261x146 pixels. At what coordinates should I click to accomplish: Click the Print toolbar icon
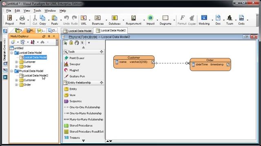[x=22, y=20]
